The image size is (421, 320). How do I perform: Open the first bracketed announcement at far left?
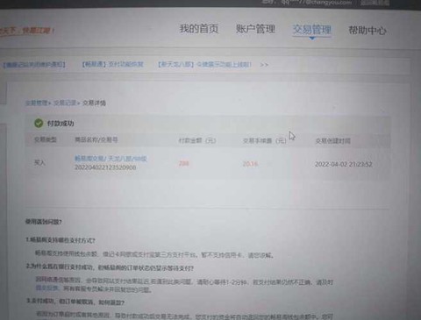[x=34, y=64]
